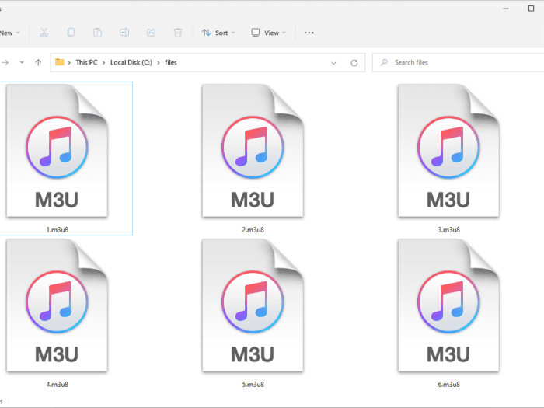Click Local Disk (C:) in breadcrumb
The width and height of the screenshot is (544, 408).
pos(131,62)
